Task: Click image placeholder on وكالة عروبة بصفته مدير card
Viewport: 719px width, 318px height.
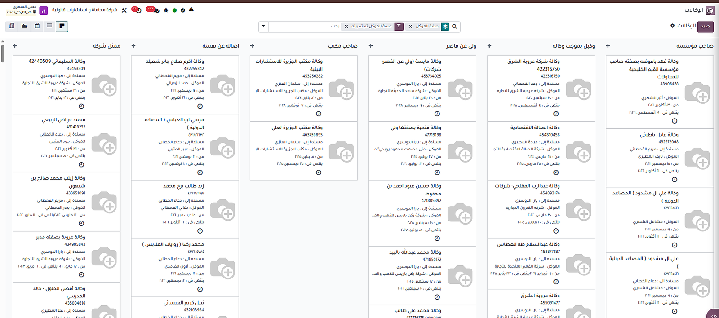Action: [x=104, y=257]
